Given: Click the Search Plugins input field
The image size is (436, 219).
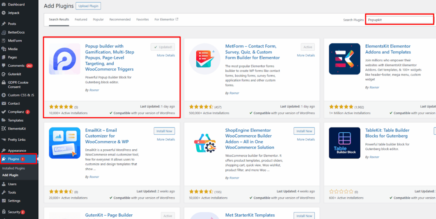Looking at the screenshot, I should pyautogui.click(x=399, y=20).
